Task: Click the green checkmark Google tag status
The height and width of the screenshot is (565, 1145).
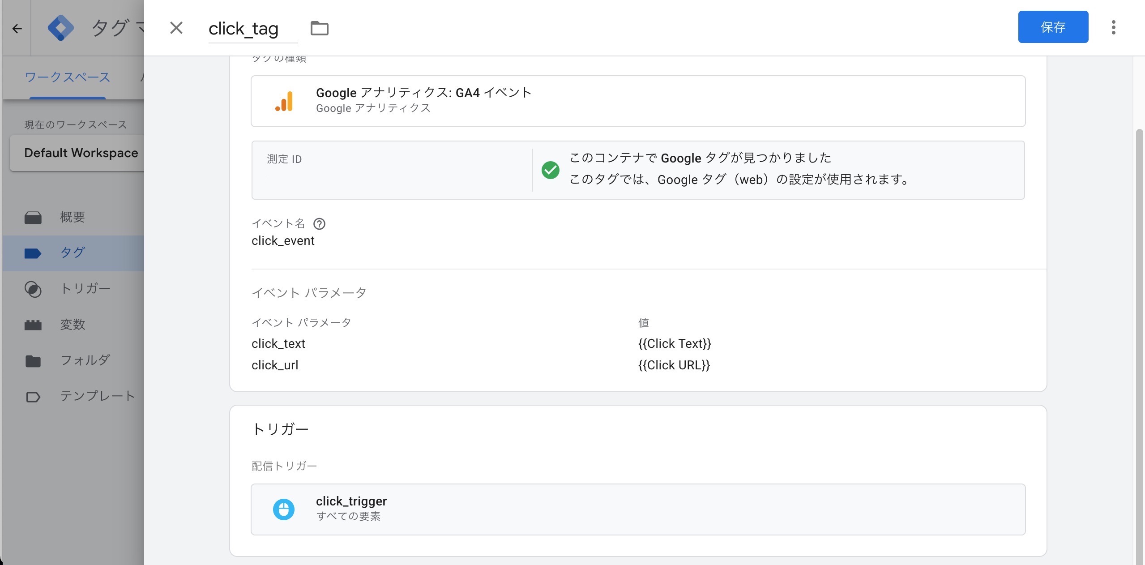Action: [550, 170]
